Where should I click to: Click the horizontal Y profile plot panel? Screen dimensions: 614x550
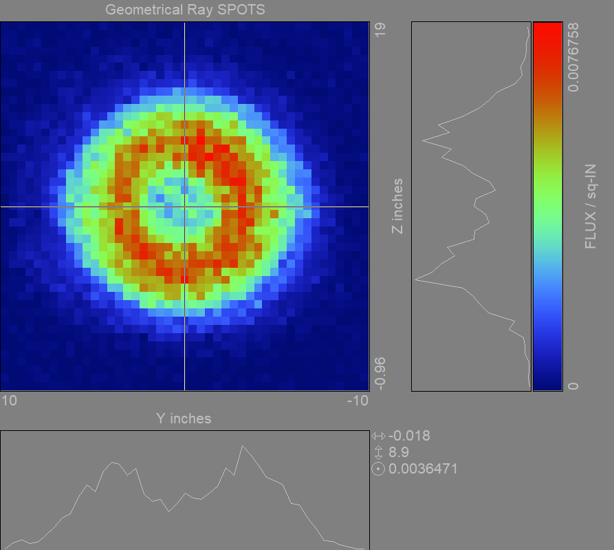(x=185, y=490)
